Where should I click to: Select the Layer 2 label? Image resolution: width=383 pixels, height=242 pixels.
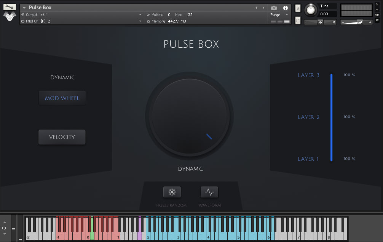point(308,117)
